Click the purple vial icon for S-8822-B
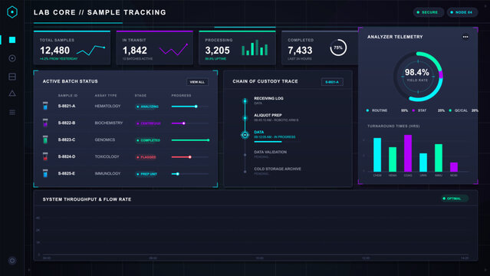 [45, 123]
